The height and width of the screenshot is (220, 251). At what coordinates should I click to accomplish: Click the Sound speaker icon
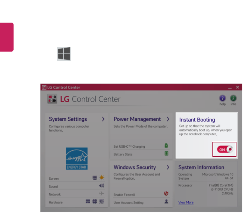click(x=101, y=186)
